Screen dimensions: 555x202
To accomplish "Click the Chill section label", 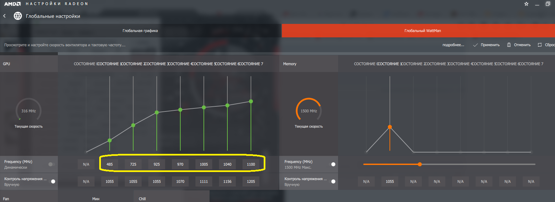I will [142, 199].
